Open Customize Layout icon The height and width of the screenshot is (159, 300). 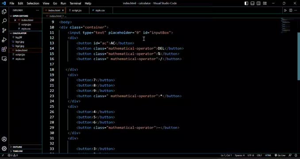265,3
